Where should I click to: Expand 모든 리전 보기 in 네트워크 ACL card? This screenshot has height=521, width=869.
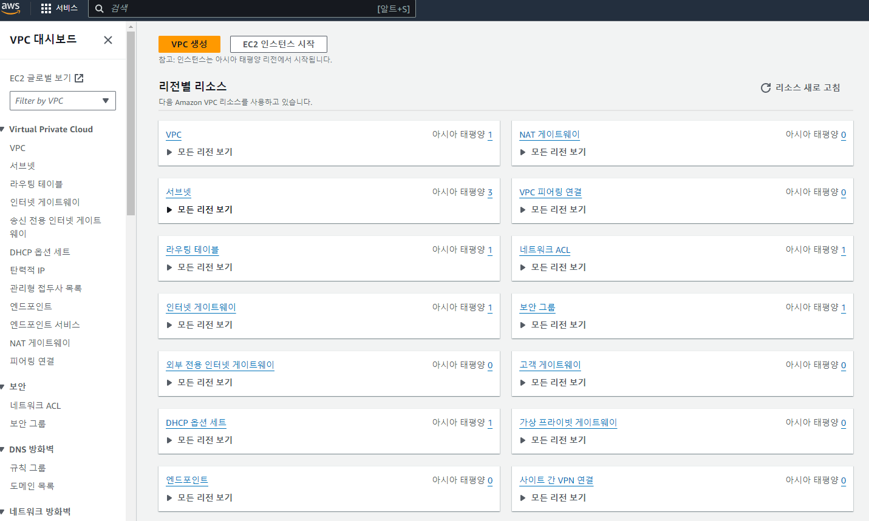[x=553, y=267]
